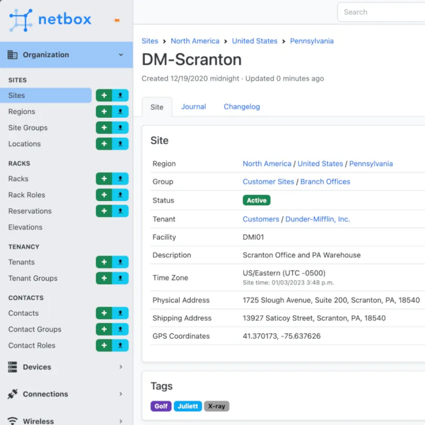Import rack roles via upload icon
This screenshot has width=425, height=425.
[x=120, y=195]
